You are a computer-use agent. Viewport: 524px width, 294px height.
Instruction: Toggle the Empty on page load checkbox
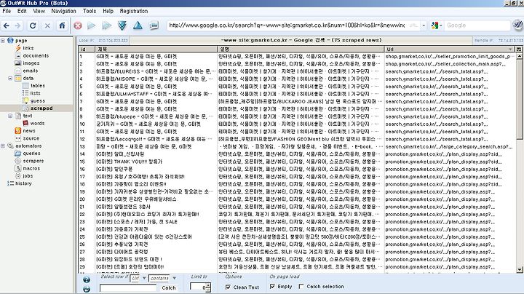[273, 286]
